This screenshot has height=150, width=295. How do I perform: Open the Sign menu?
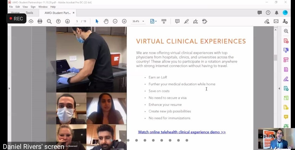[x=33, y=7]
